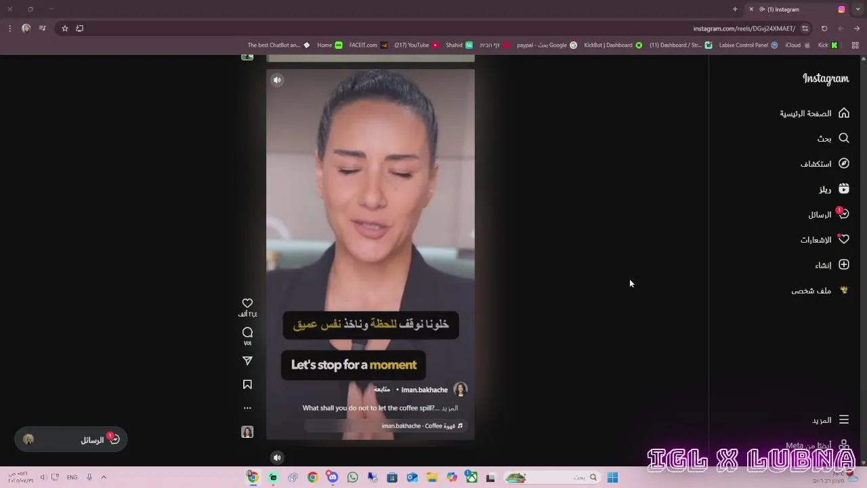Open Reels (ريلز) in the sidebar
Image resolution: width=867 pixels, height=488 pixels.
[x=834, y=189]
